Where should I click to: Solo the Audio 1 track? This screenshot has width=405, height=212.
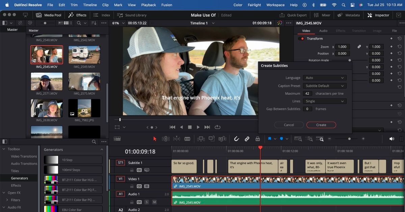(146, 202)
